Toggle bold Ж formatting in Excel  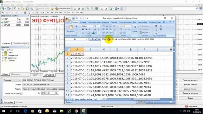[x=83, y=29]
